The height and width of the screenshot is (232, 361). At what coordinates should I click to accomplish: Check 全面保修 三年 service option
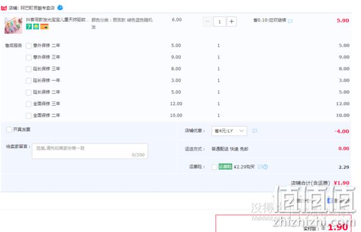[28, 104]
